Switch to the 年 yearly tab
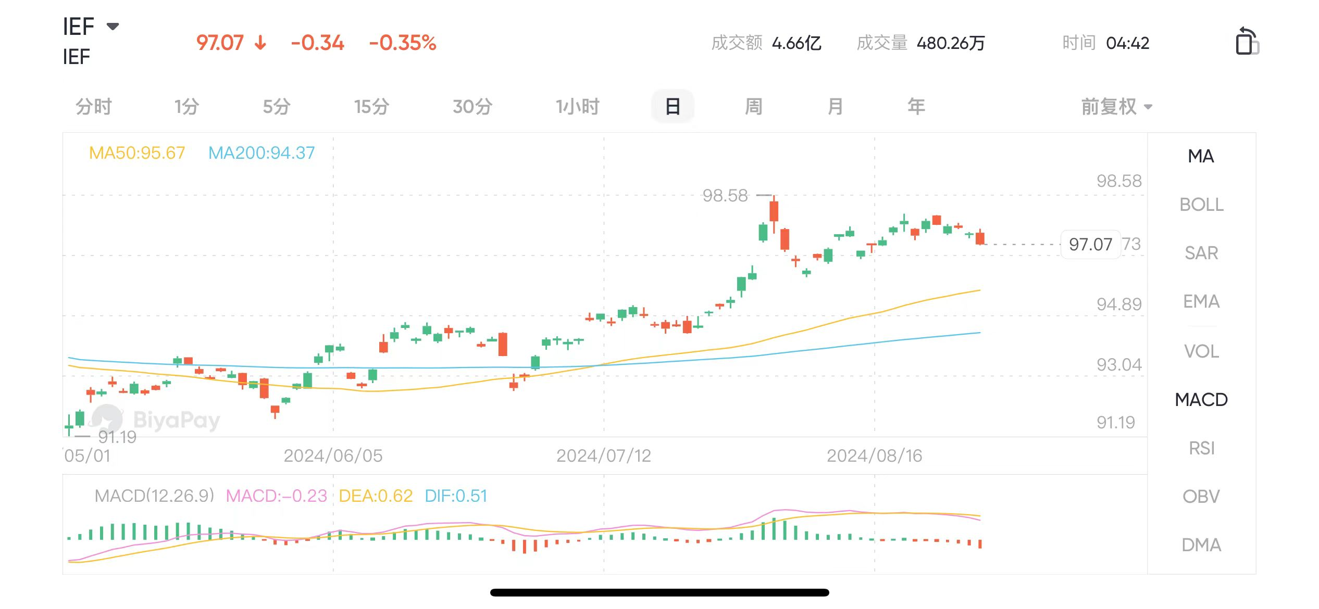The height and width of the screenshot is (609, 1319). pos(916,107)
